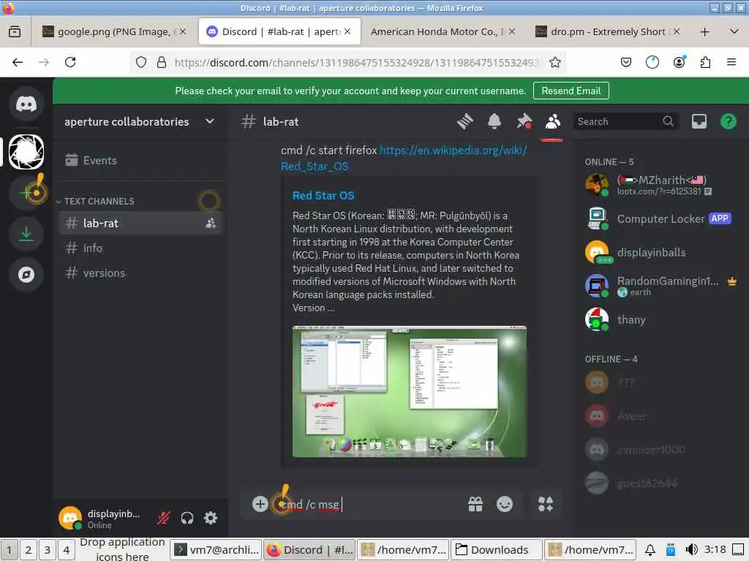The height and width of the screenshot is (561, 749).
Task: Close the Discord lab-rat tab
Action: (347, 31)
